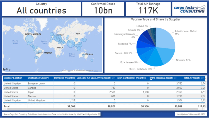This screenshot has height=118, width=209.
Task: Click 'Mexico' destination cell
Action: point(32,96)
